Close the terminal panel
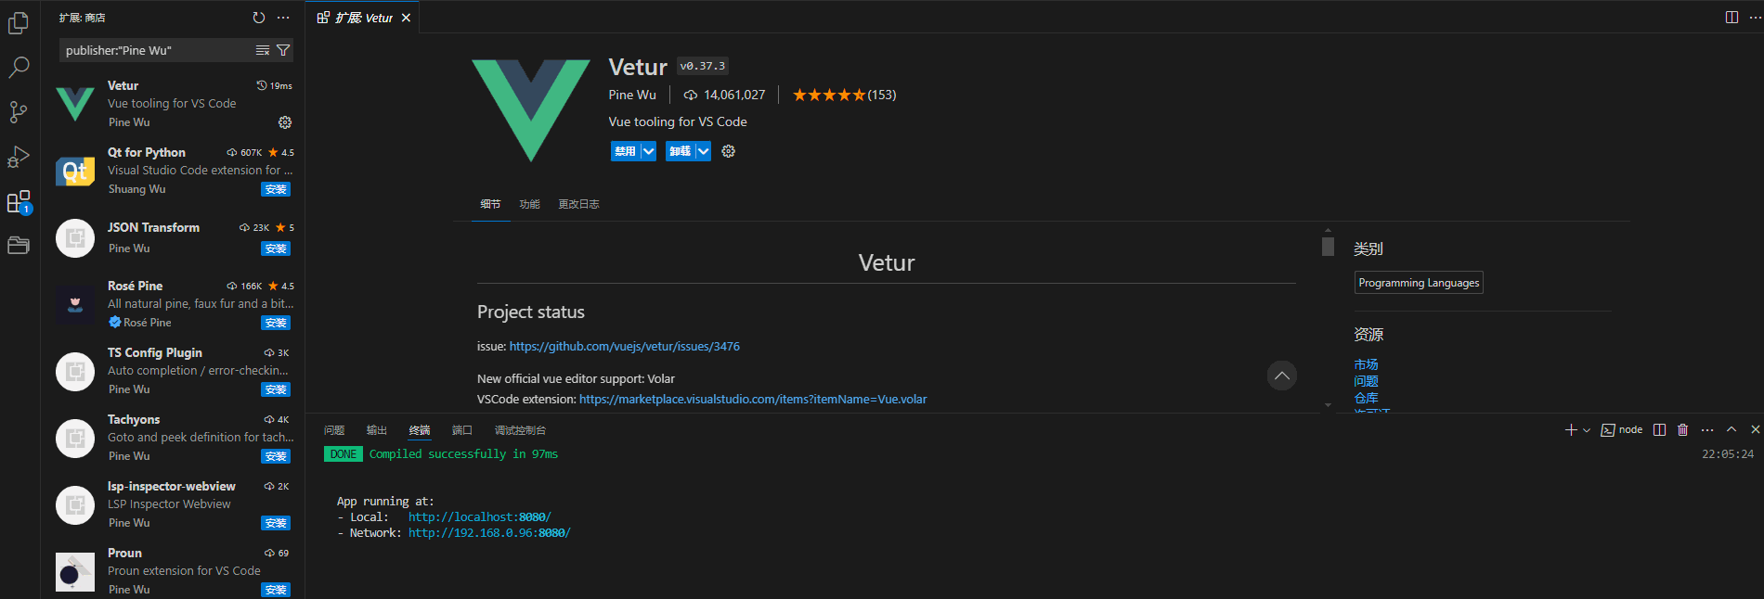Viewport: 1764px width, 599px height. 1755,429
